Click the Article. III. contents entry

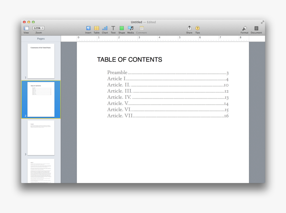tap(168, 91)
